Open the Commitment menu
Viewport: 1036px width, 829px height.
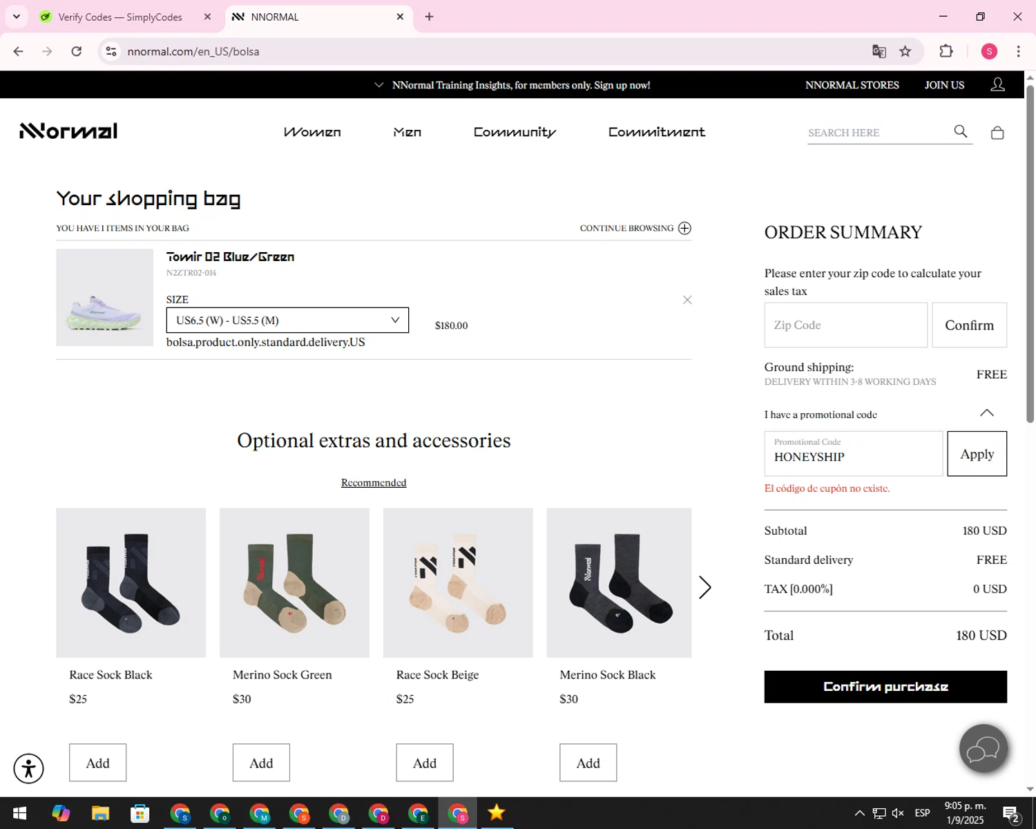pos(656,132)
